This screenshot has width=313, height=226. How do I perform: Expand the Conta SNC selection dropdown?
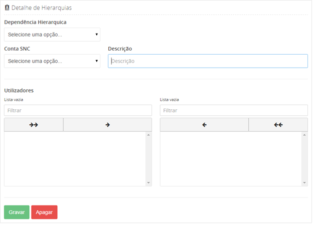coord(52,61)
